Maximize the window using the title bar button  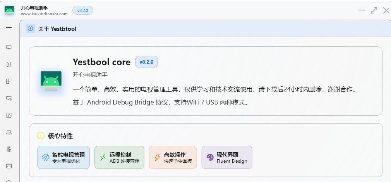pos(374,10)
